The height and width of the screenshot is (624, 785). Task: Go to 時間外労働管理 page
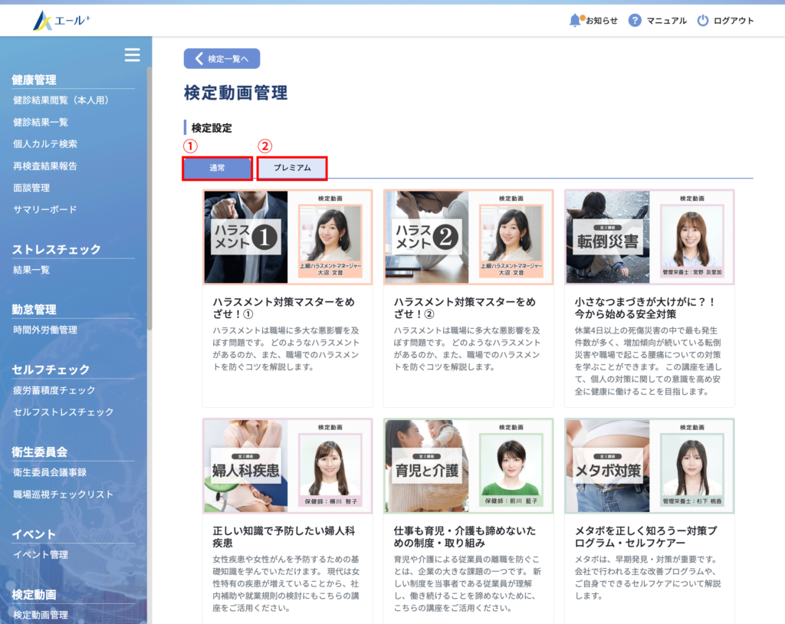[45, 330]
